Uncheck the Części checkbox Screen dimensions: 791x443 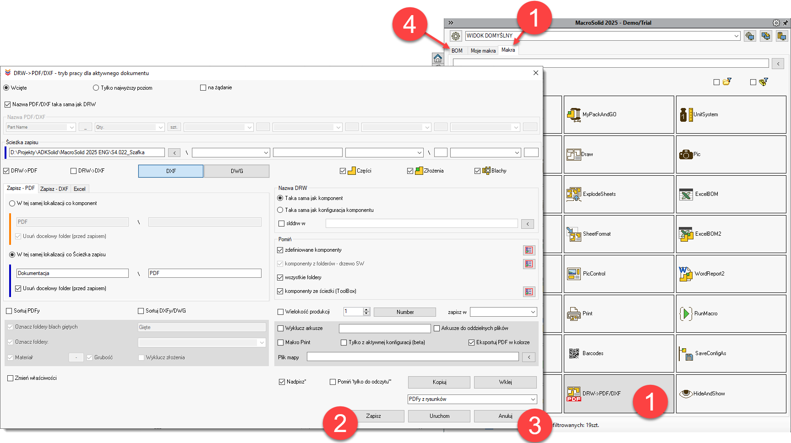pyautogui.click(x=343, y=171)
